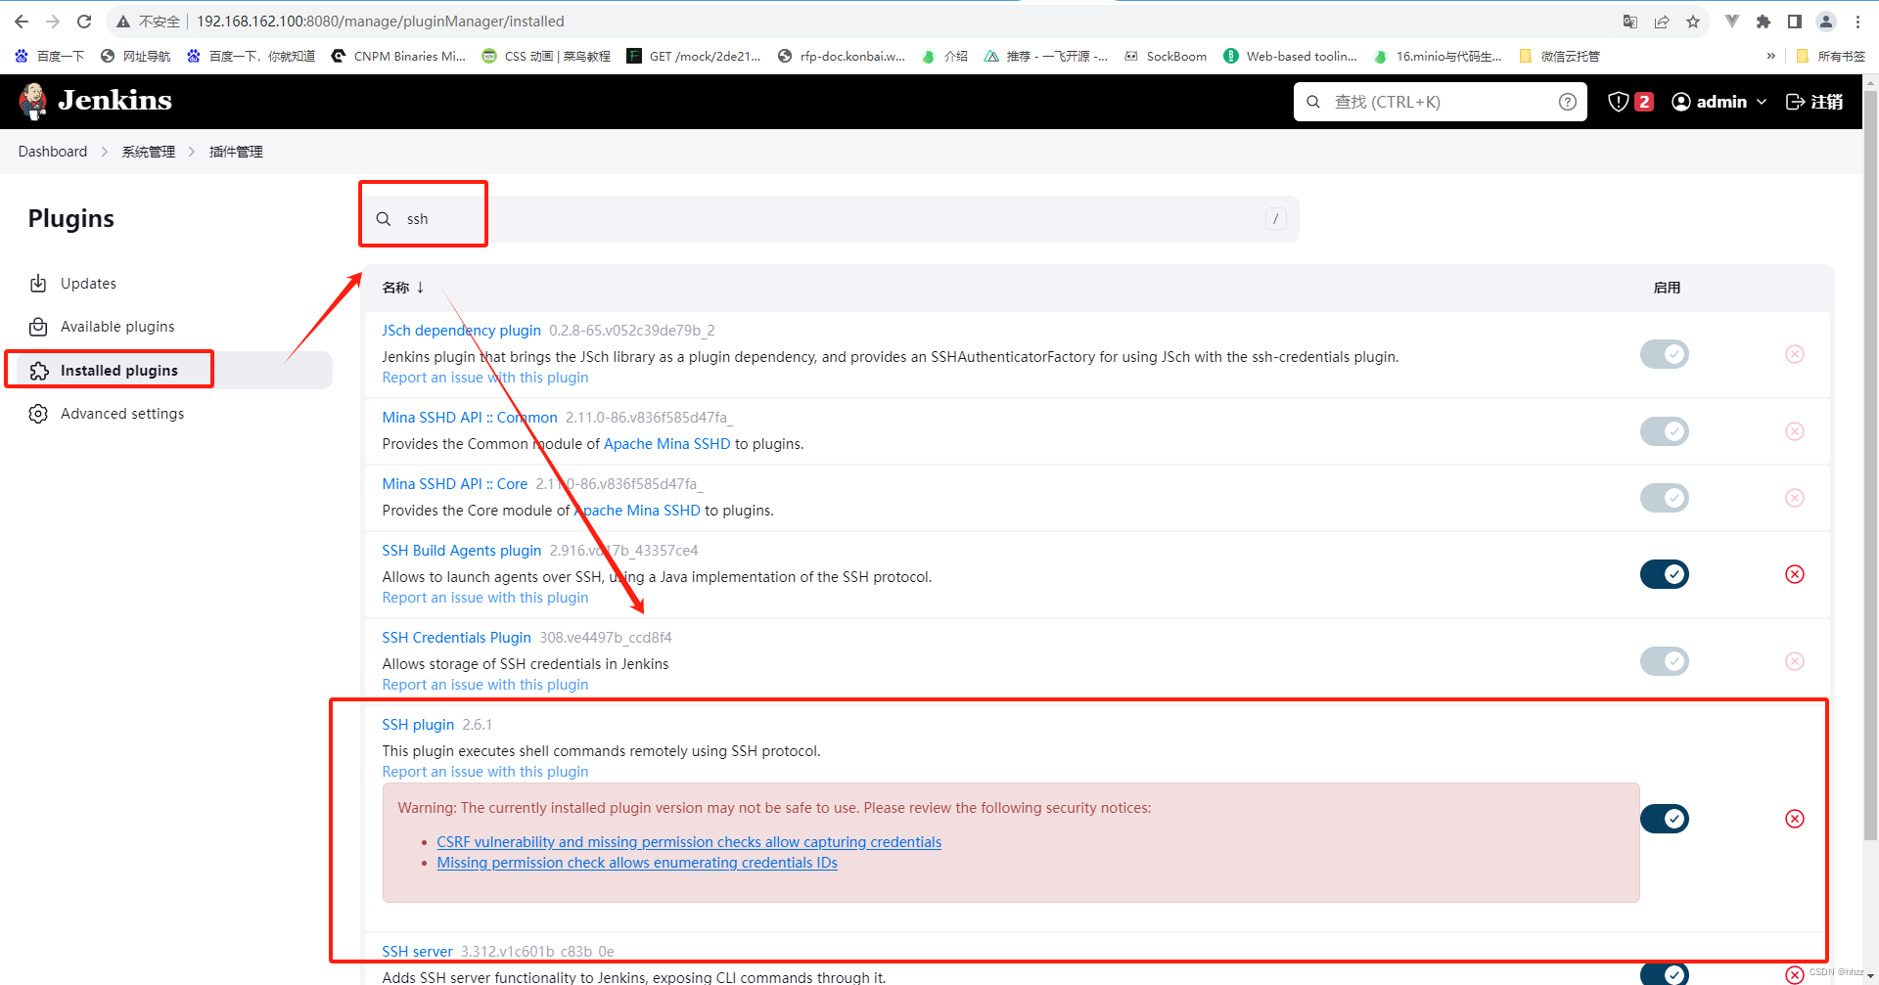The image size is (1879, 985).
Task: Select Installed plugins in the sidebar
Action: 174,371
